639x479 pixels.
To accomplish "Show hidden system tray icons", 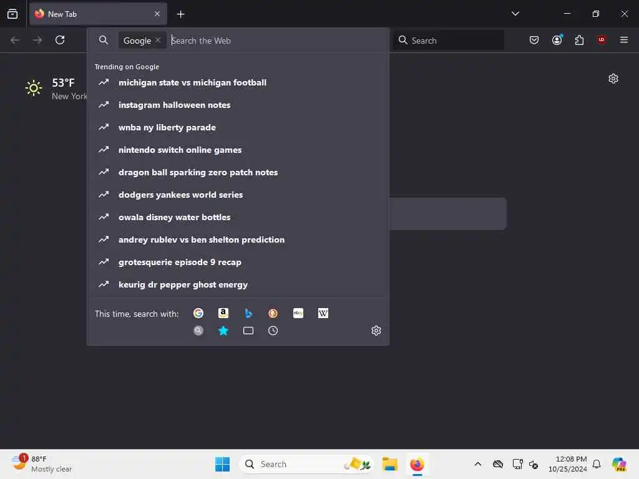I will 478,464.
